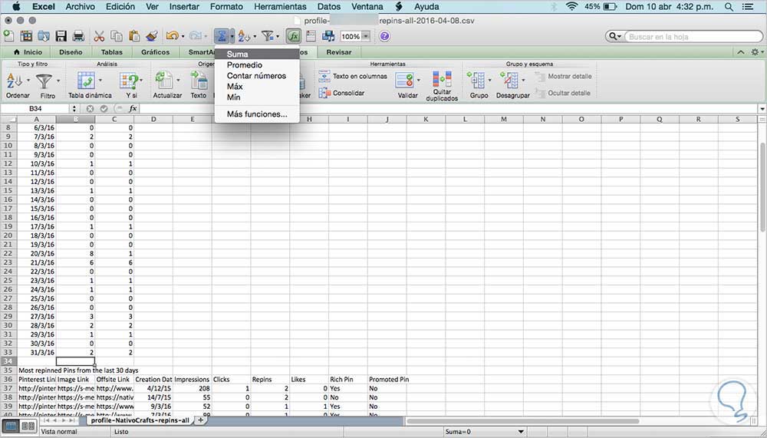The width and height of the screenshot is (767, 438).
Task: Open the media browser icon
Action: tap(328, 36)
